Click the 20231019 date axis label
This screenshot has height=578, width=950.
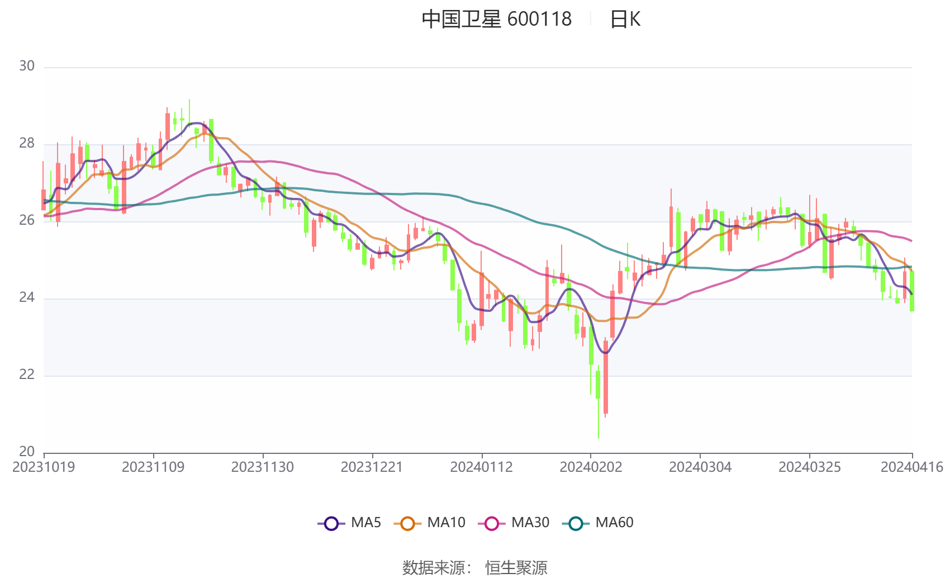pyautogui.click(x=44, y=467)
